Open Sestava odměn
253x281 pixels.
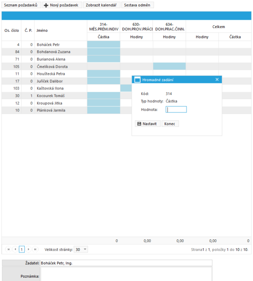pyautogui.click(x=137, y=5)
